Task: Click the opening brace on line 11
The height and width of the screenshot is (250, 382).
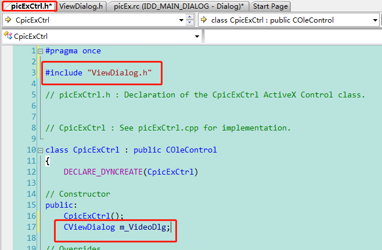Action: 48,161
